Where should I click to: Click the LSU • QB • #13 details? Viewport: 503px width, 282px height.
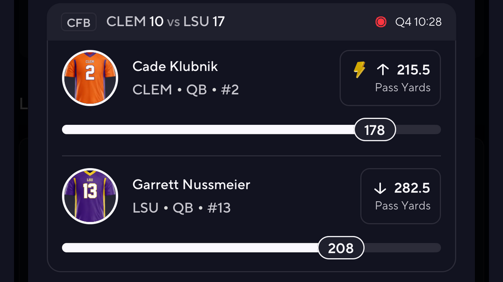coord(182,208)
